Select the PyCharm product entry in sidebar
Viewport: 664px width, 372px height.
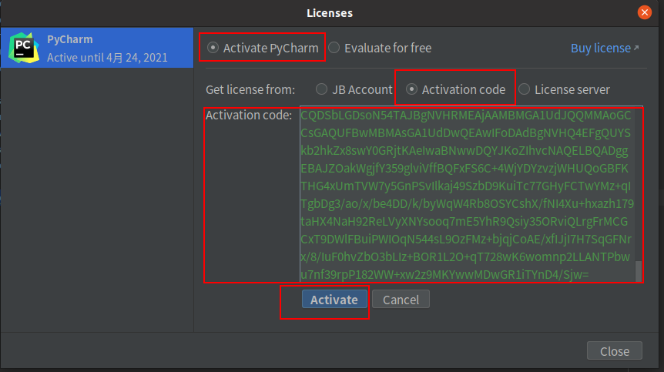(x=97, y=48)
